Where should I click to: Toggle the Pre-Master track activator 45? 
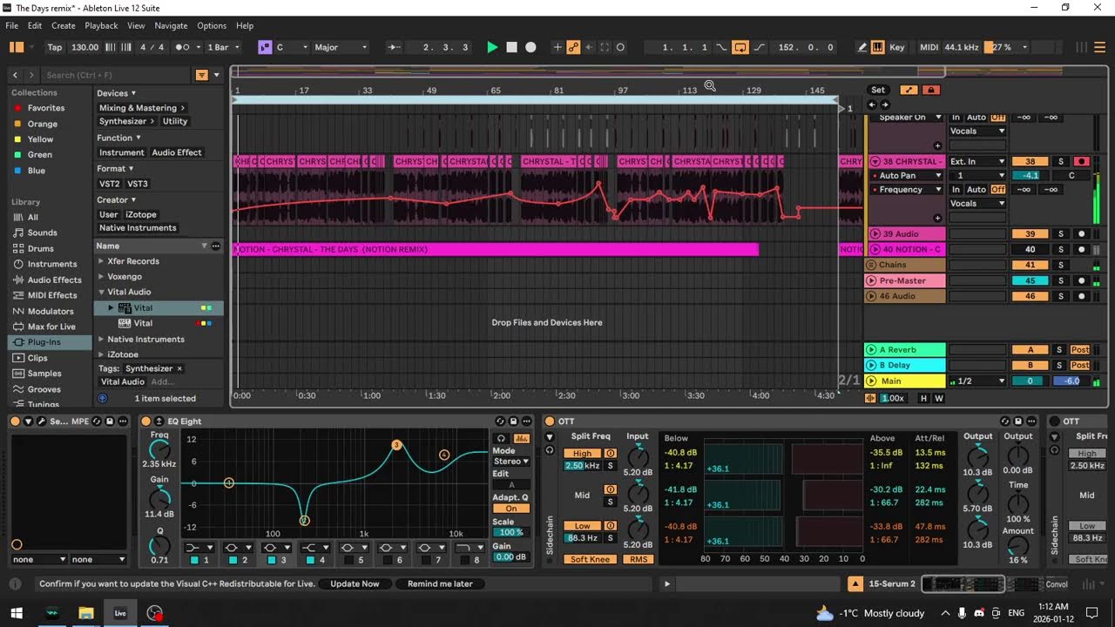coord(1031,280)
